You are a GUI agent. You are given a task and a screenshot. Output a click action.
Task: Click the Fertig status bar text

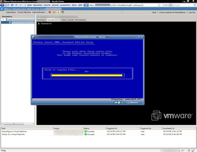(3, 150)
